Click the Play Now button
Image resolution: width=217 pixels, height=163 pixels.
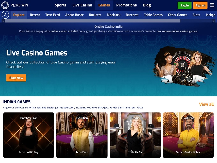(x=16, y=78)
